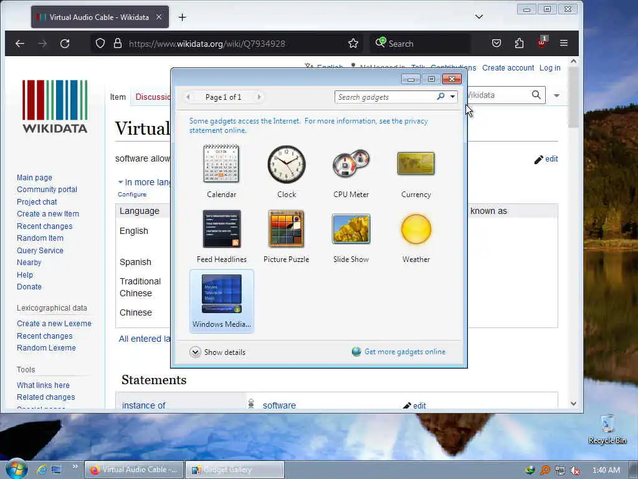Select the Slide Show gadget
The height and width of the screenshot is (479, 638).
pos(351,236)
